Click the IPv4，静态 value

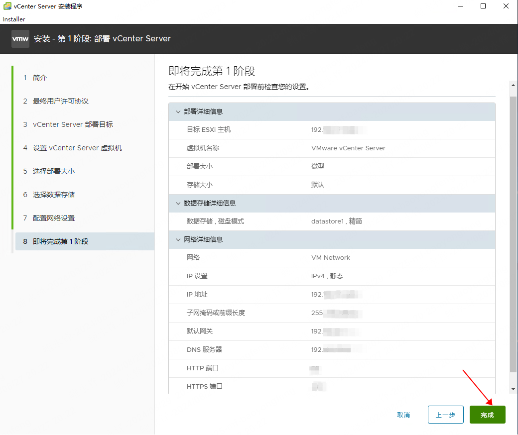[327, 276]
